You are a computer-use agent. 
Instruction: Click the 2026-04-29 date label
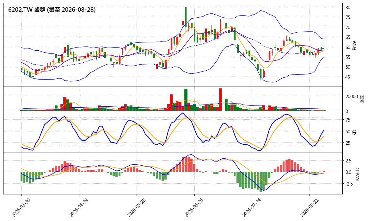click(78, 208)
